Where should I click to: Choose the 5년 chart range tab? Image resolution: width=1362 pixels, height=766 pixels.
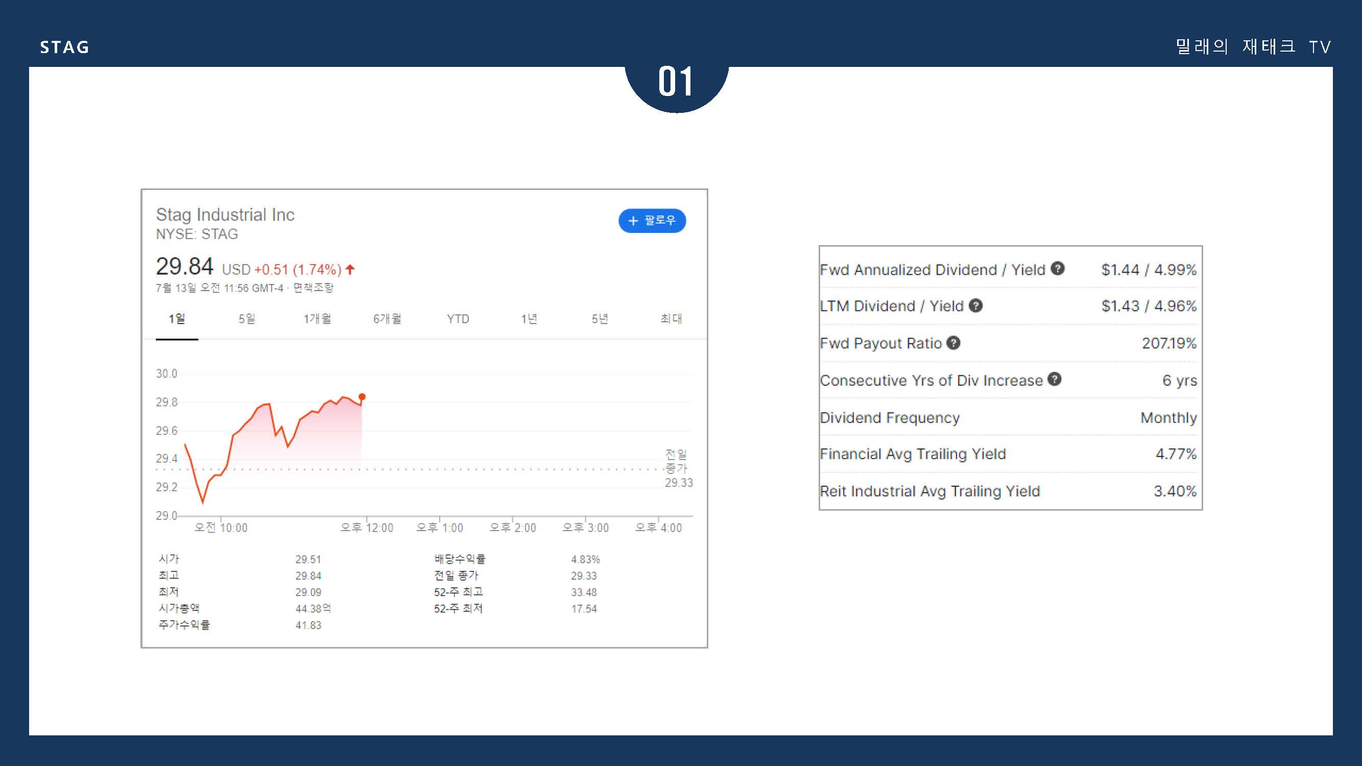click(x=600, y=319)
